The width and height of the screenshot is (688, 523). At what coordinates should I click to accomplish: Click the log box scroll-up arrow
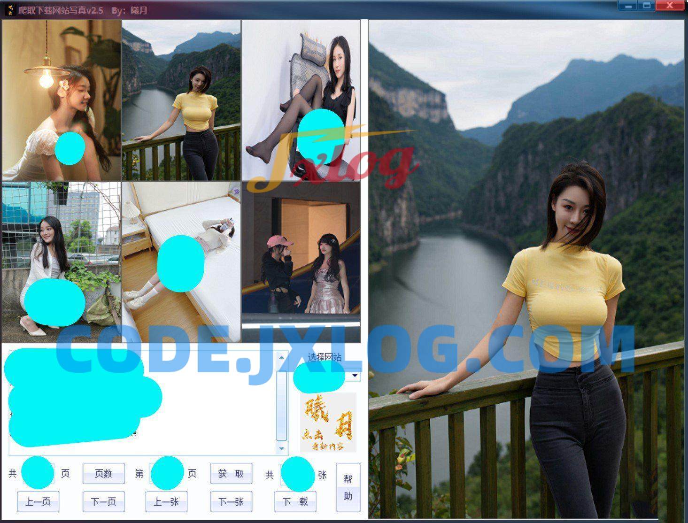(x=281, y=358)
